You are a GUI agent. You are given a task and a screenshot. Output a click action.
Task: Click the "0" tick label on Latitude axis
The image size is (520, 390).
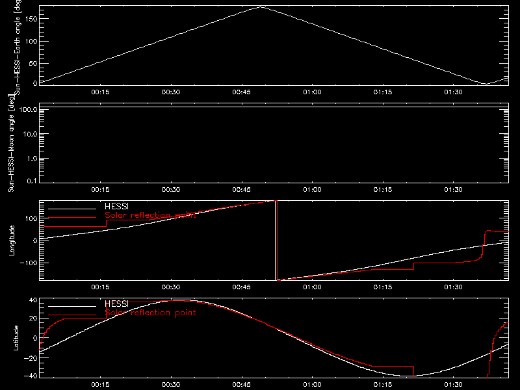point(35,338)
